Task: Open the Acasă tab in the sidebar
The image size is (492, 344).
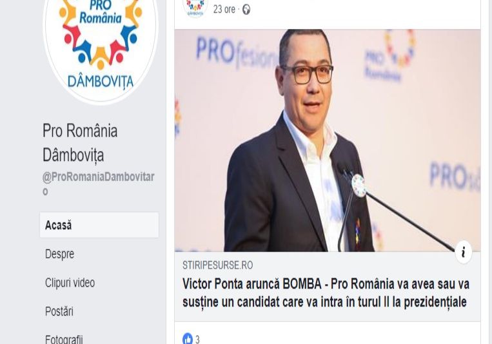Action: tap(99, 225)
